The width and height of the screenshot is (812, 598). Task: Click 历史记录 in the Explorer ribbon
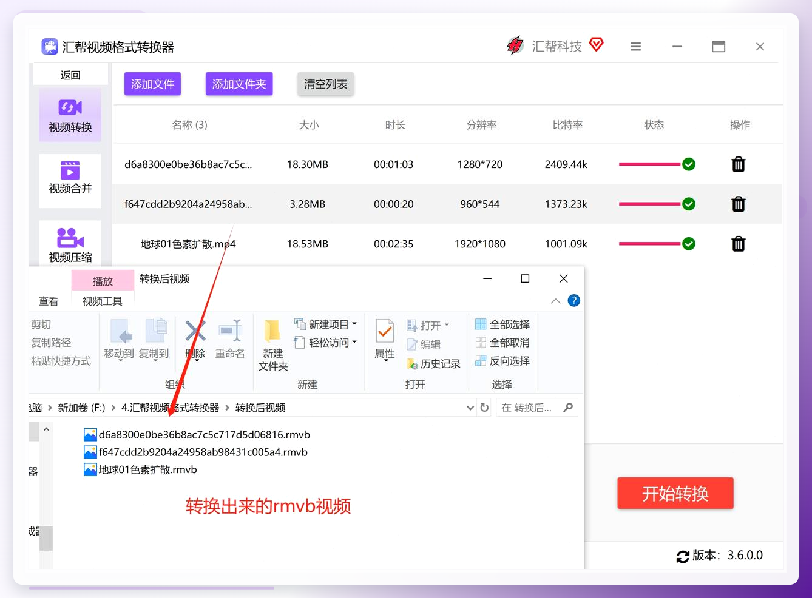click(x=434, y=364)
